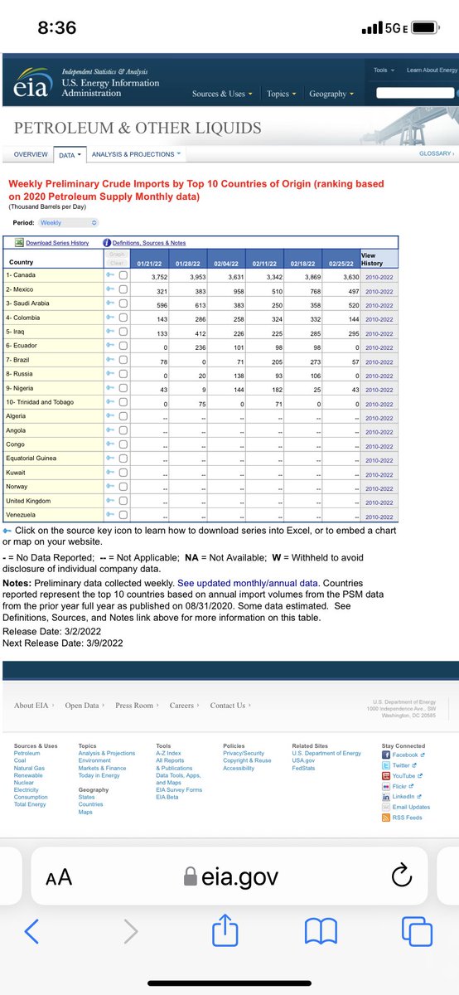459x995 pixels.
Task: Expand the Tools menu at top
Action: [384, 70]
